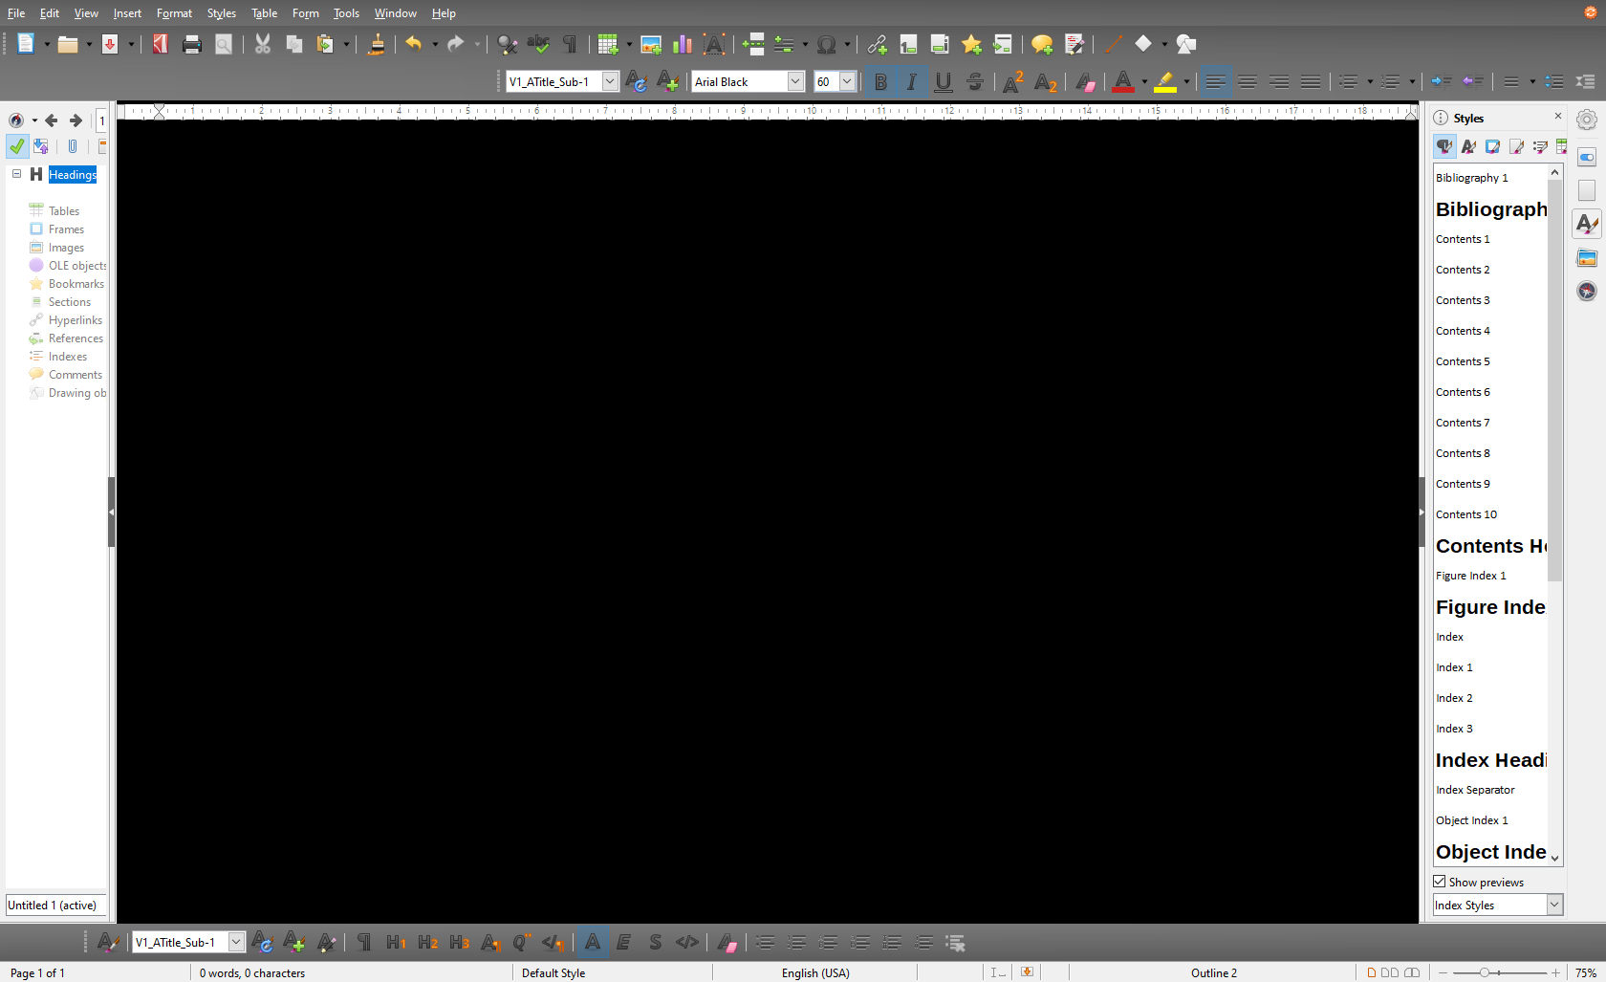Change Index Styles filter at panel bottom
Screen dimensions: 1606x982
tap(1553, 905)
